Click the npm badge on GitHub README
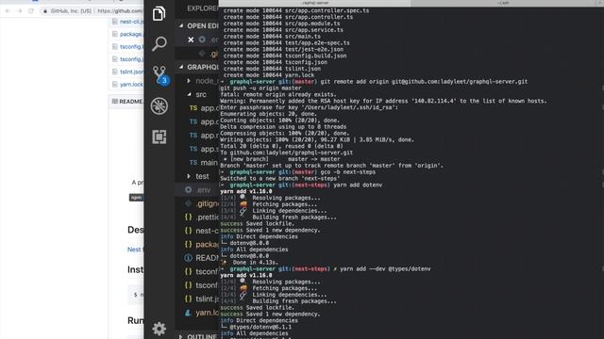 point(136,198)
